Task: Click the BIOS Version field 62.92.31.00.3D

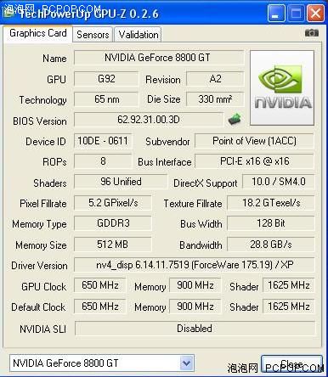Action: 149,120
